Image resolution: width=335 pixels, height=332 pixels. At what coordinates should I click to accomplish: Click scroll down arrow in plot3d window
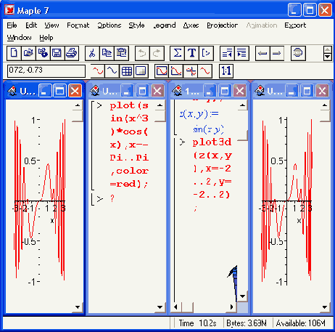pos(242,296)
